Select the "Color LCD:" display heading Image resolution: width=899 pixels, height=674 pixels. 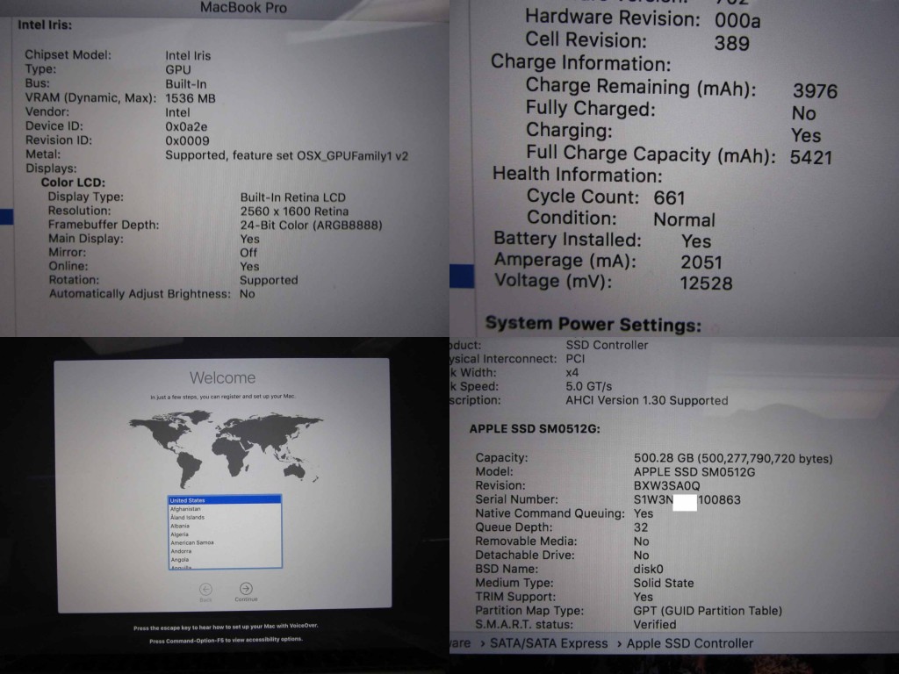point(73,183)
